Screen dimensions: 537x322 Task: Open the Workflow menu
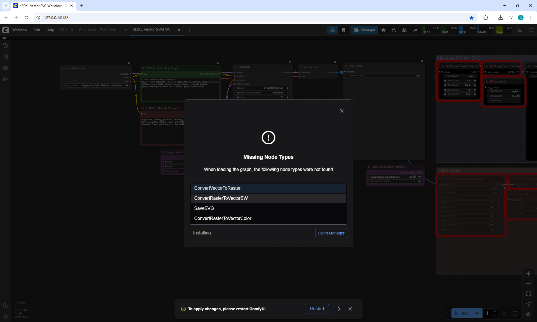(x=20, y=30)
